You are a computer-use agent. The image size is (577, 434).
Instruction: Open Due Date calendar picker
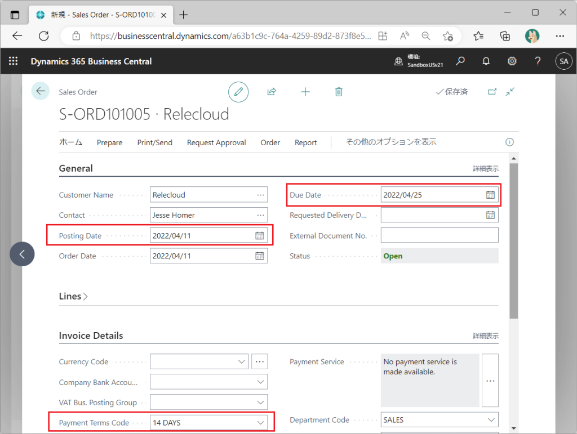click(x=491, y=195)
